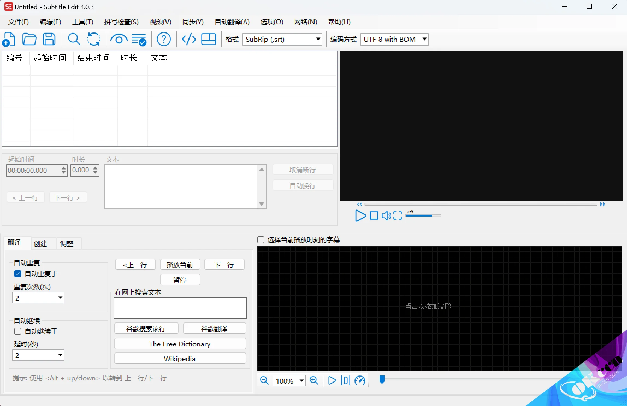Click the source code view icon
Screen dimensions: 627x406
tap(188, 39)
